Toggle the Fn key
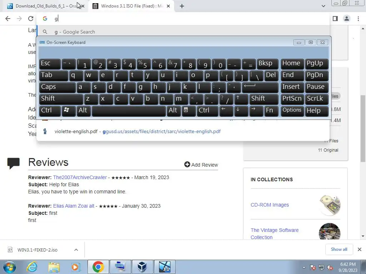 tap(271, 111)
